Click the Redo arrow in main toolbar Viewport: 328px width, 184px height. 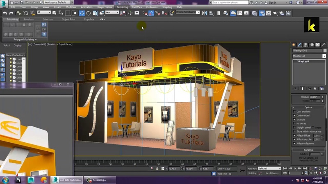pos(11,13)
